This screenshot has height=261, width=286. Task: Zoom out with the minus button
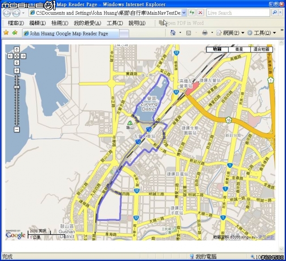(17, 129)
